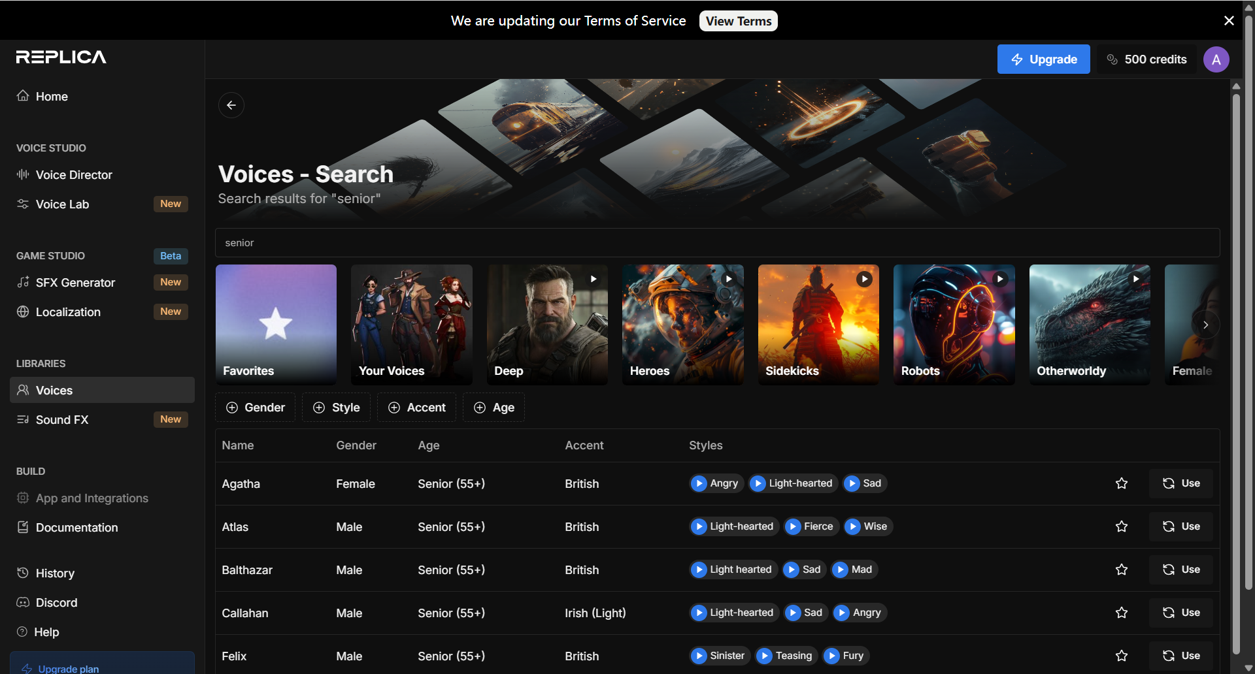Open History
Screen dimensions: 1255x674
[x=102, y=573]
